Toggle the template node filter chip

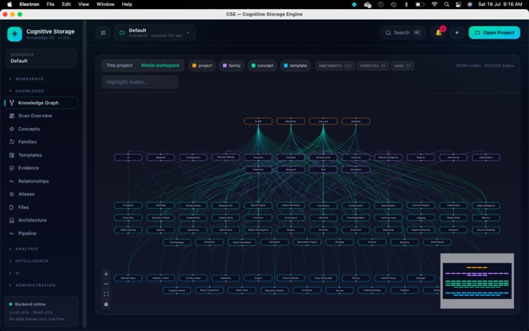[x=295, y=66]
